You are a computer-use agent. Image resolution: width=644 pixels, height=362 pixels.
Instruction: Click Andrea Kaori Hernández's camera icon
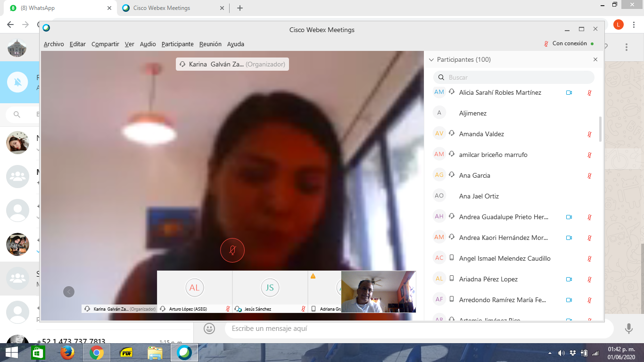[569, 238]
